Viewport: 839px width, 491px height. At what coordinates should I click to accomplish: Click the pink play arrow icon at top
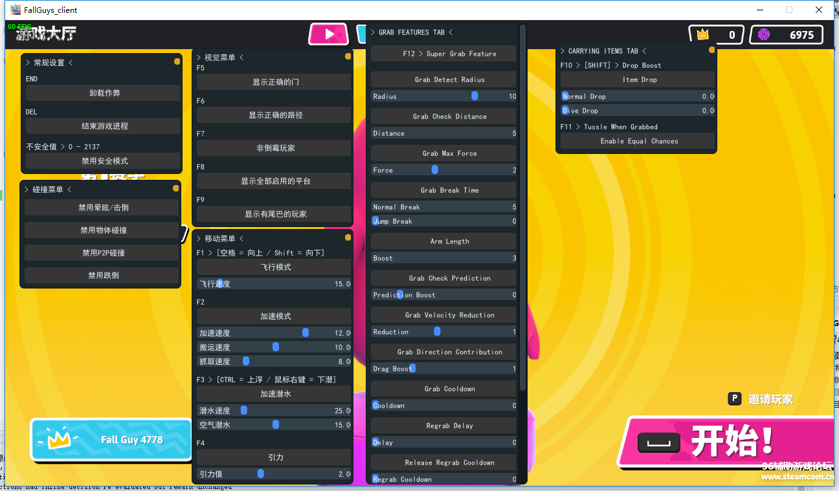(329, 34)
